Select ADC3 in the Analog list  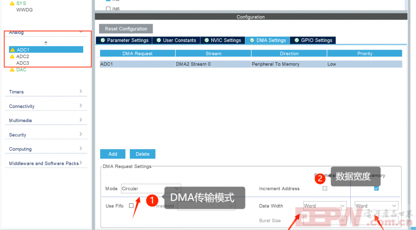(22, 63)
